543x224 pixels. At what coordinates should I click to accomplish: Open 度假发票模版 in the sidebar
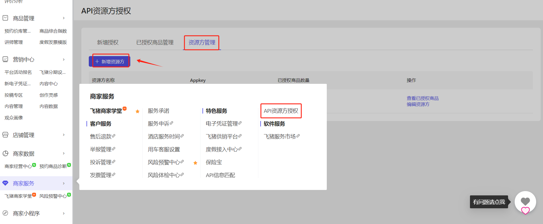point(53,42)
